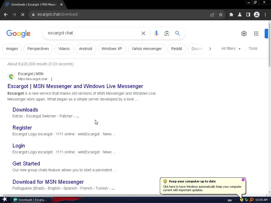The image size is (271, 203).
Task: Select the Downloads | Escargot browser tab
Action: pos(34,5)
